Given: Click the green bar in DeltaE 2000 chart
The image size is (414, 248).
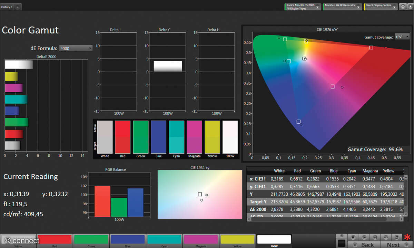Looking at the screenshot, I should [x=17, y=122].
